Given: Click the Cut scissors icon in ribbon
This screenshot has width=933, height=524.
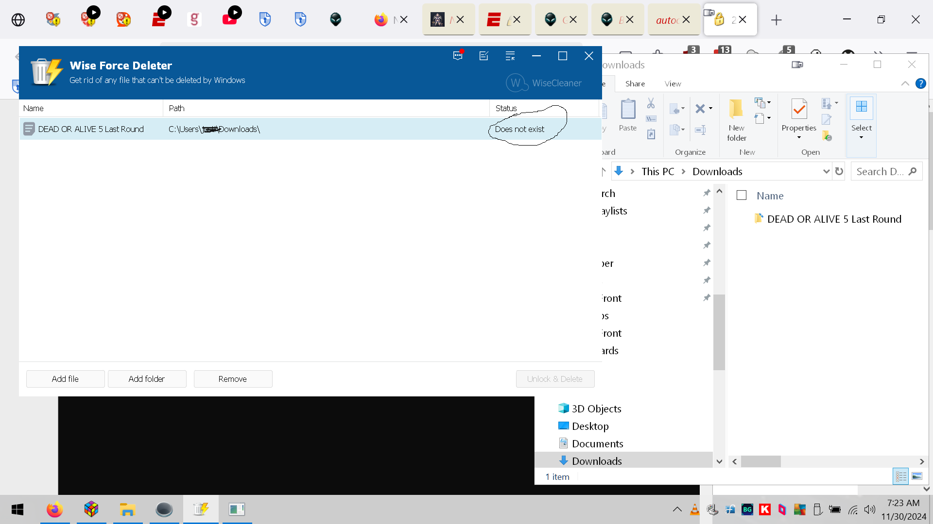Looking at the screenshot, I should [651, 103].
